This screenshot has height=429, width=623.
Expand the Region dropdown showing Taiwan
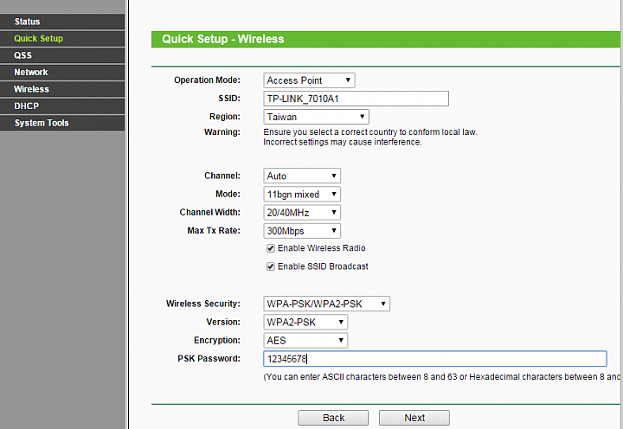pos(317,117)
